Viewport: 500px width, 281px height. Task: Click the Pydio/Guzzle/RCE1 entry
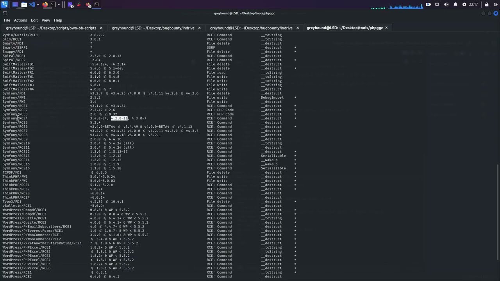click(20, 35)
